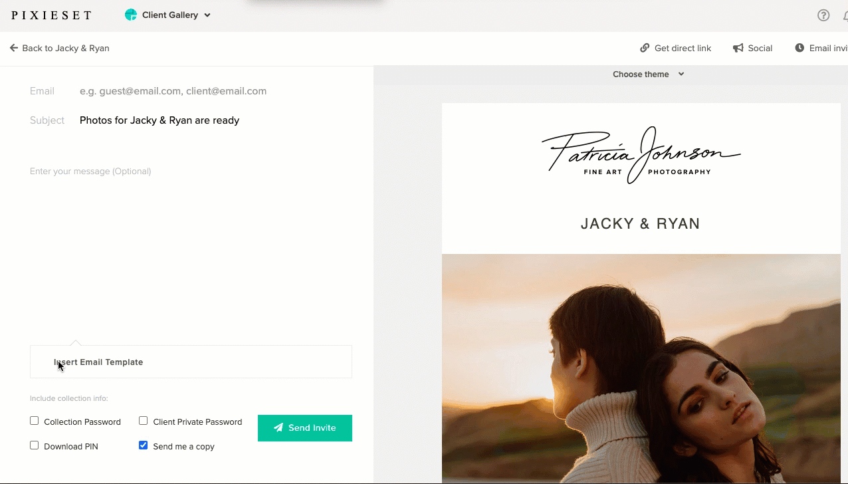Click the Send Invite button
Screen dimensions: 848x484
pyautogui.click(x=305, y=428)
